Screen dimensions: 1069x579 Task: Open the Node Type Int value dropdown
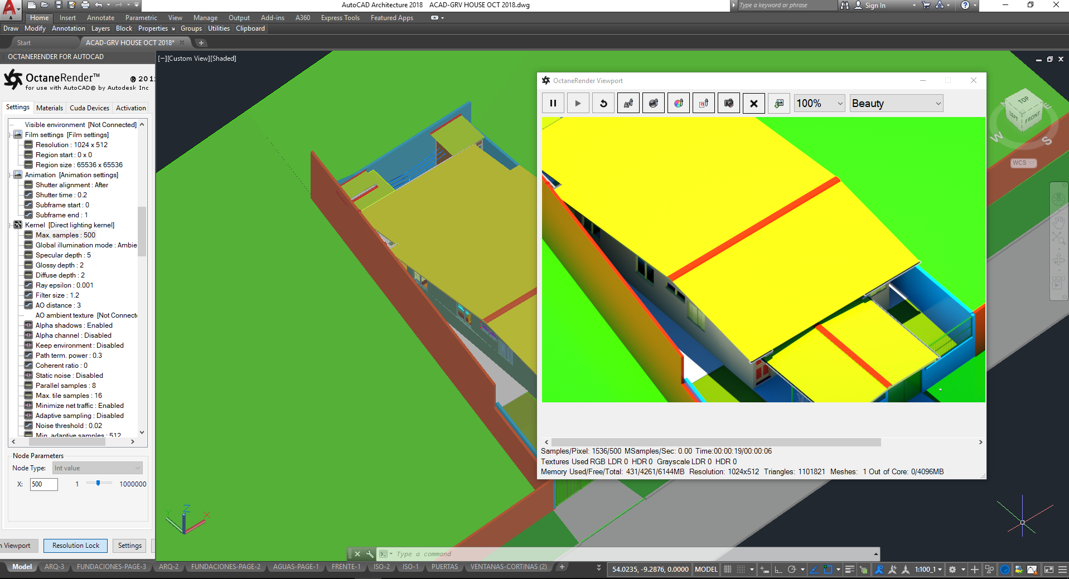pyautogui.click(x=98, y=468)
